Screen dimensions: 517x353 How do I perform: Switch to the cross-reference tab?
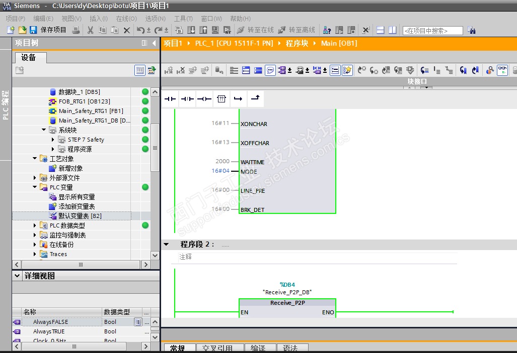tap(218, 348)
